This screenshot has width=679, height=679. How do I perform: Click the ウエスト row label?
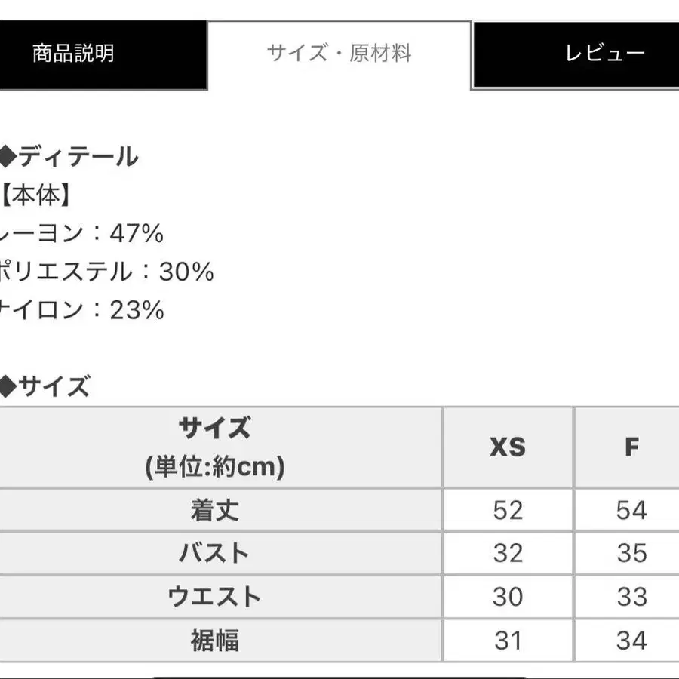215,597
